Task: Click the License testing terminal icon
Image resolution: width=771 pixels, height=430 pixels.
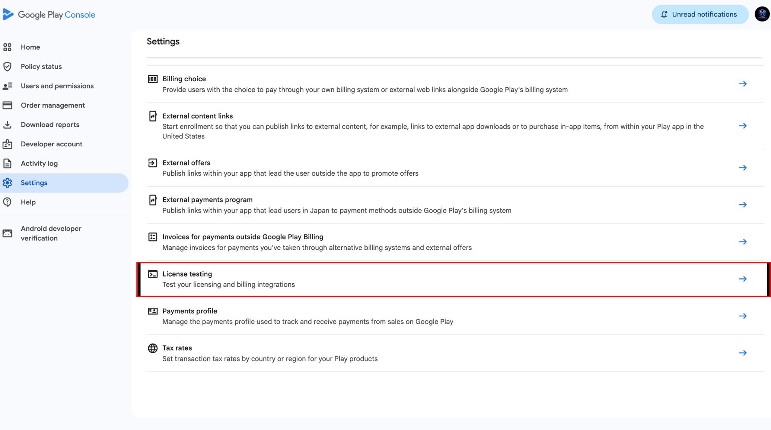Action: (152, 274)
